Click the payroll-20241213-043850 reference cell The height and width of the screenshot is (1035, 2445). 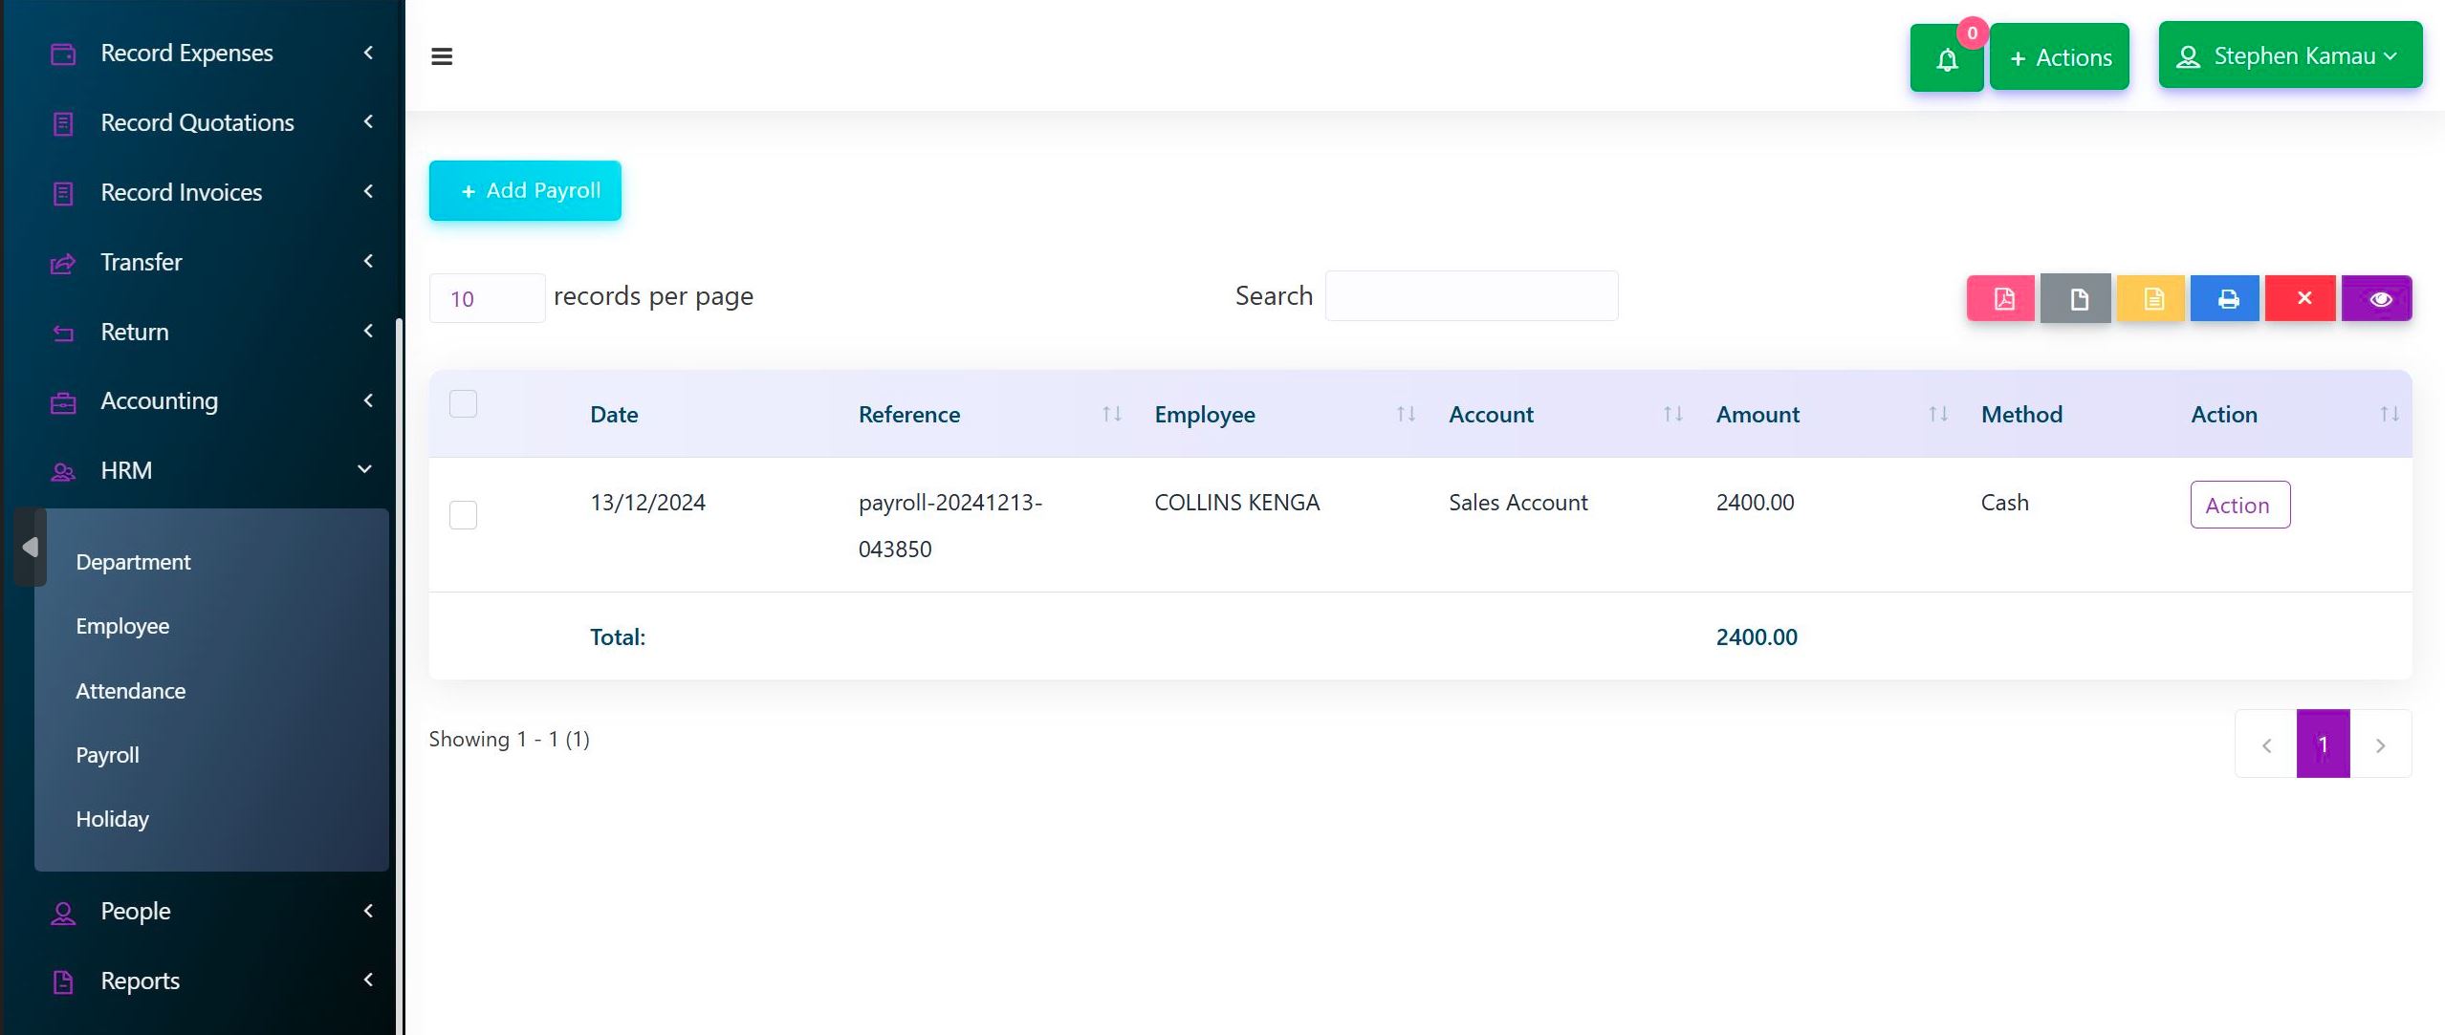click(950, 526)
